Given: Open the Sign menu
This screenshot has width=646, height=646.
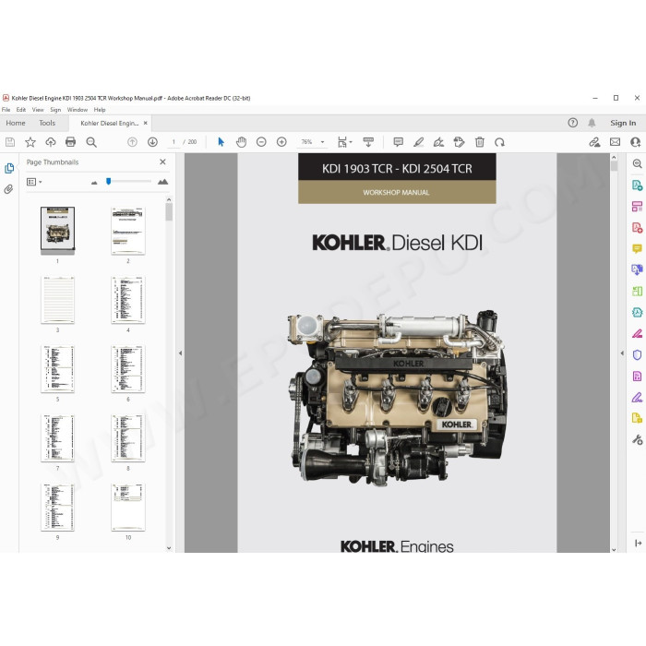Looking at the screenshot, I should 55,110.
